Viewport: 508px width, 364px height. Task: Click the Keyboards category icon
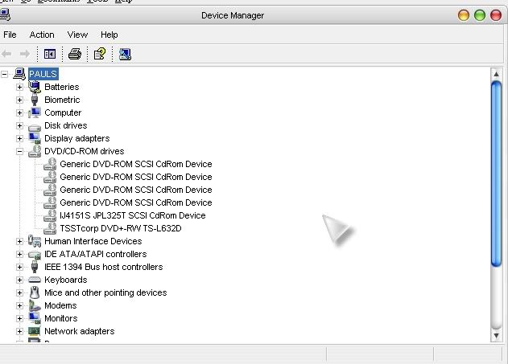click(35, 280)
